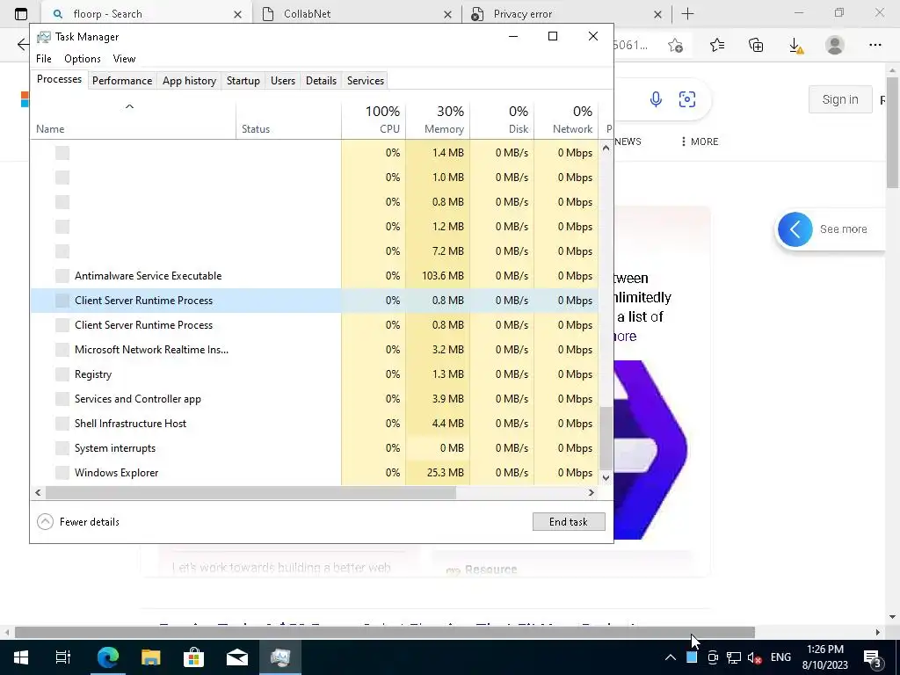Click scroll-down arrow in process list
Screen dimensions: 900x675
coord(606,477)
